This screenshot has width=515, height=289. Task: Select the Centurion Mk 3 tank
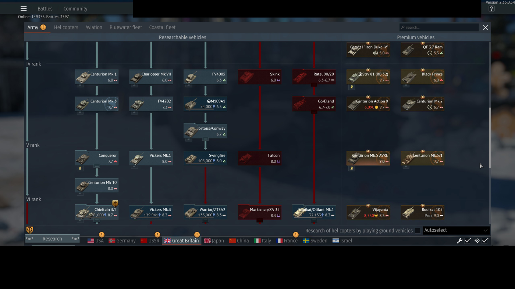point(97,104)
